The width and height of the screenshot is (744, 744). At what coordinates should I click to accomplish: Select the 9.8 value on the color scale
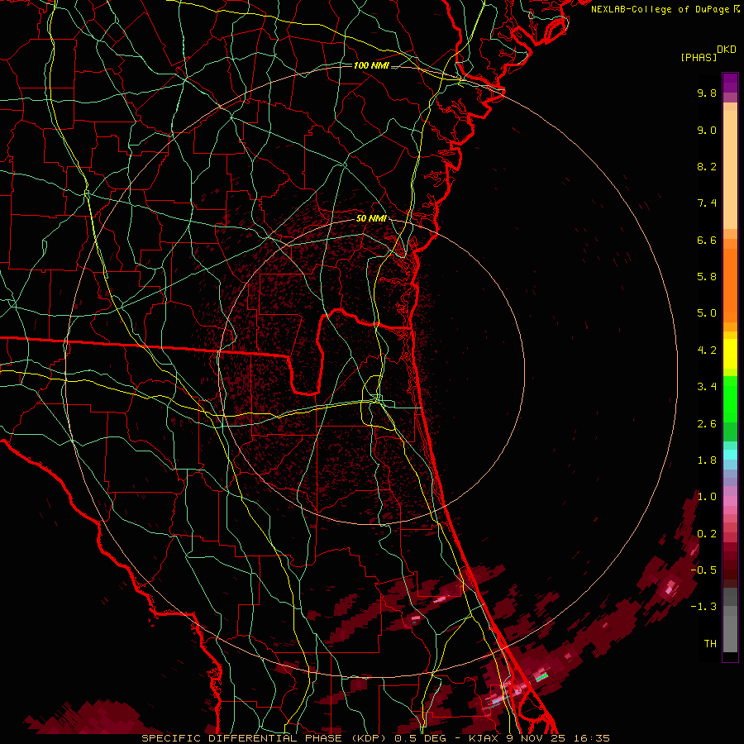707,93
